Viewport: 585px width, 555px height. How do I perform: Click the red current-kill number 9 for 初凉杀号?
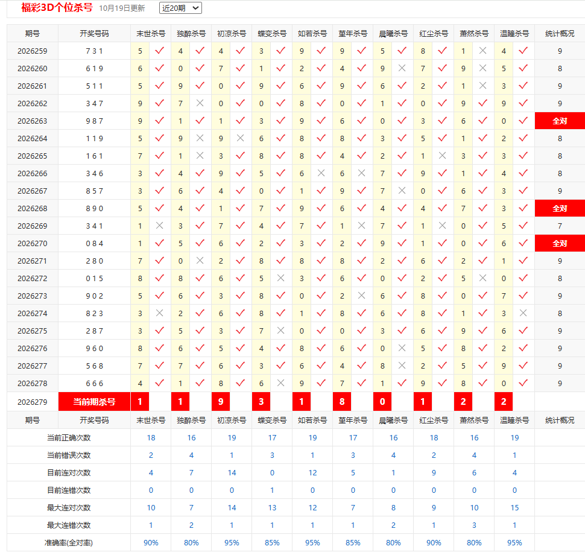[221, 402]
